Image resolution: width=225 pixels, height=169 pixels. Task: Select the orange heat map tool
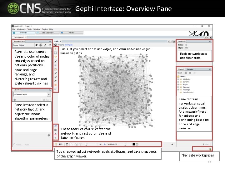56,85
